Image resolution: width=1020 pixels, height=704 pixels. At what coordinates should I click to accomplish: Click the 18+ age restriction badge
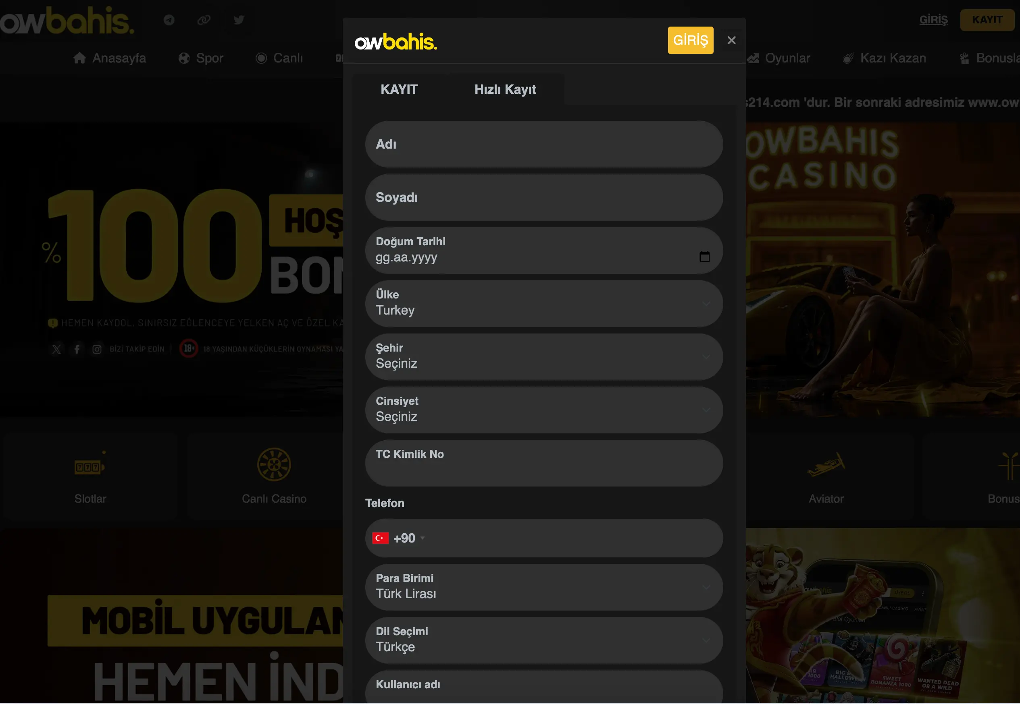click(189, 348)
